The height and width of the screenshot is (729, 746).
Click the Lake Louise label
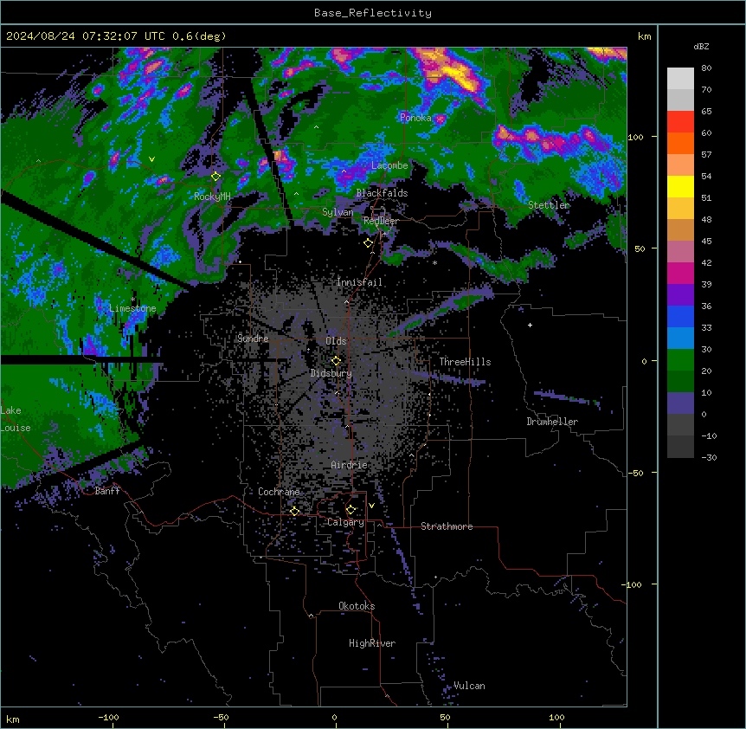pos(16,419)
